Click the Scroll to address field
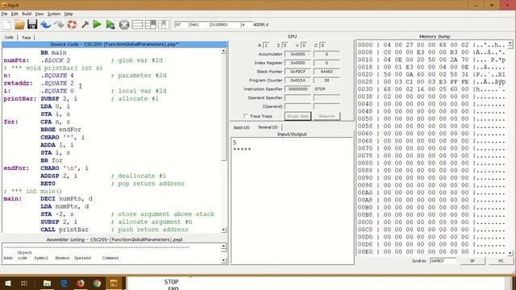Image resolution: width=516 pixels, height=290 pixels. coord(443,261)
